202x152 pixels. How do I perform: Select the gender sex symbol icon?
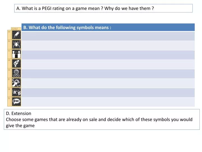pyautogui.click(x=16, y=63)
